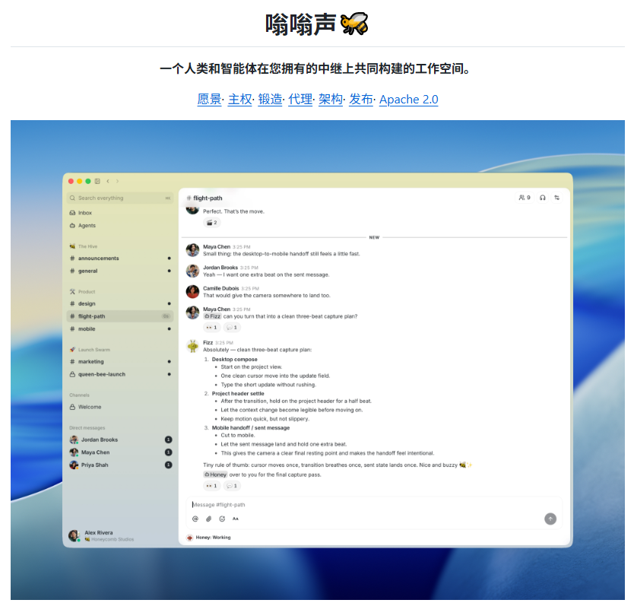Start a huddle with the headphones icon

tap(543, 198)
